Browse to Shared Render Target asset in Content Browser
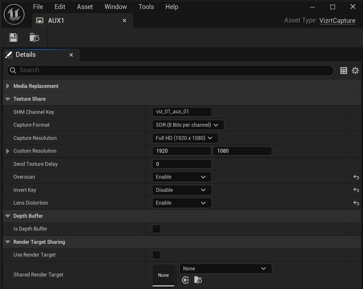 [198, 280]
